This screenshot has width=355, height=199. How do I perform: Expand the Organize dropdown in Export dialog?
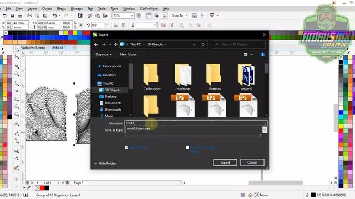(104, 54)
